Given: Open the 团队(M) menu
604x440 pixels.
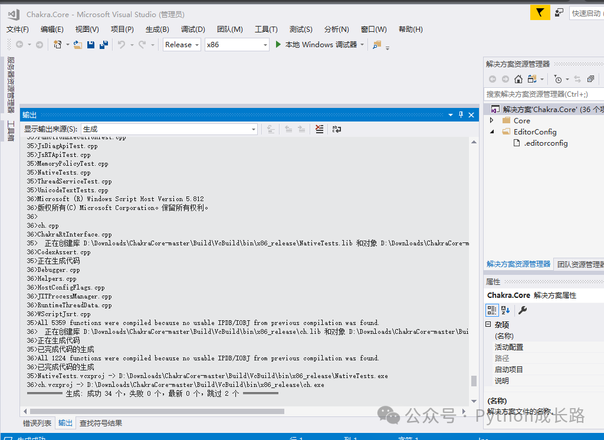Looking at the screenshot, I should (x=229, y=29).
